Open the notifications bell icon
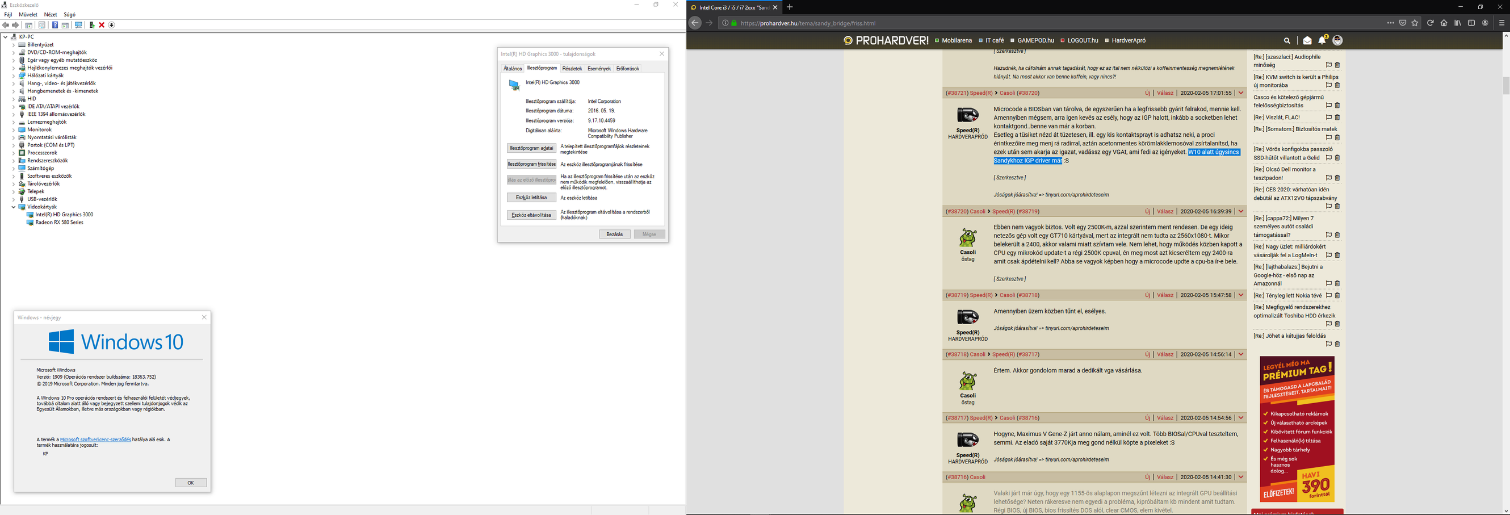This screenshot has width=1510, height=515. (1323, 40)
